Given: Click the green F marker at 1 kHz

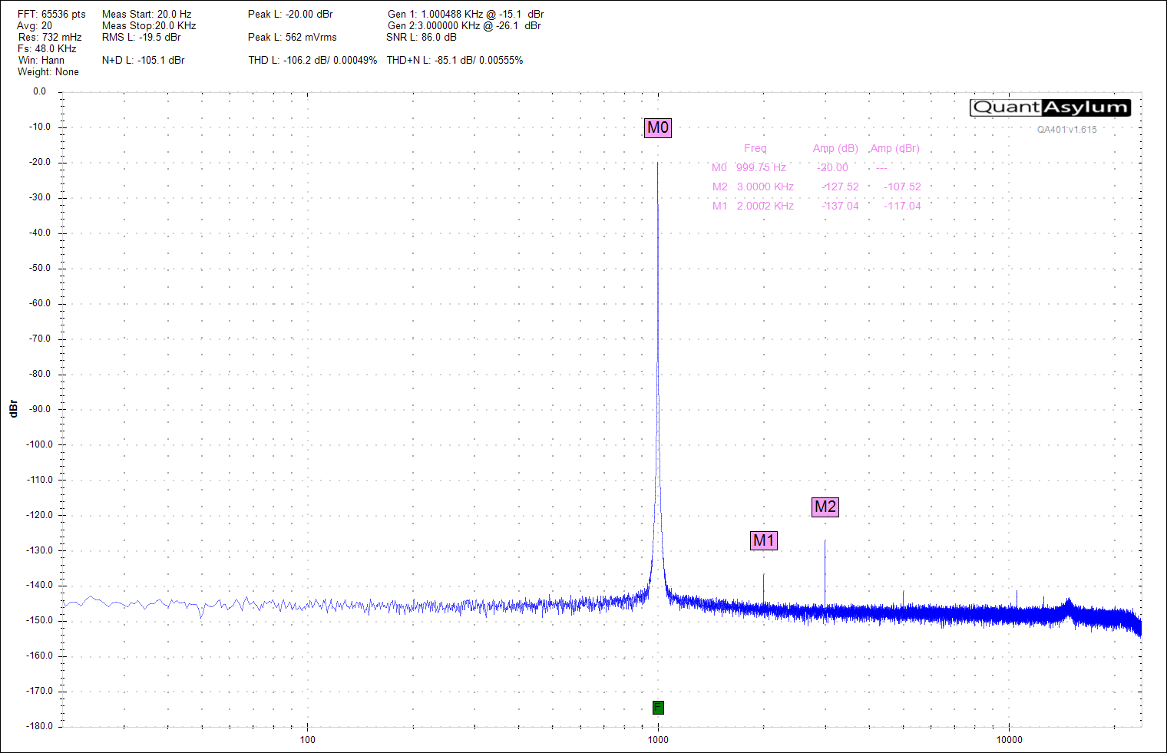Looking at the screenshot, I should [x=658, y=708].
